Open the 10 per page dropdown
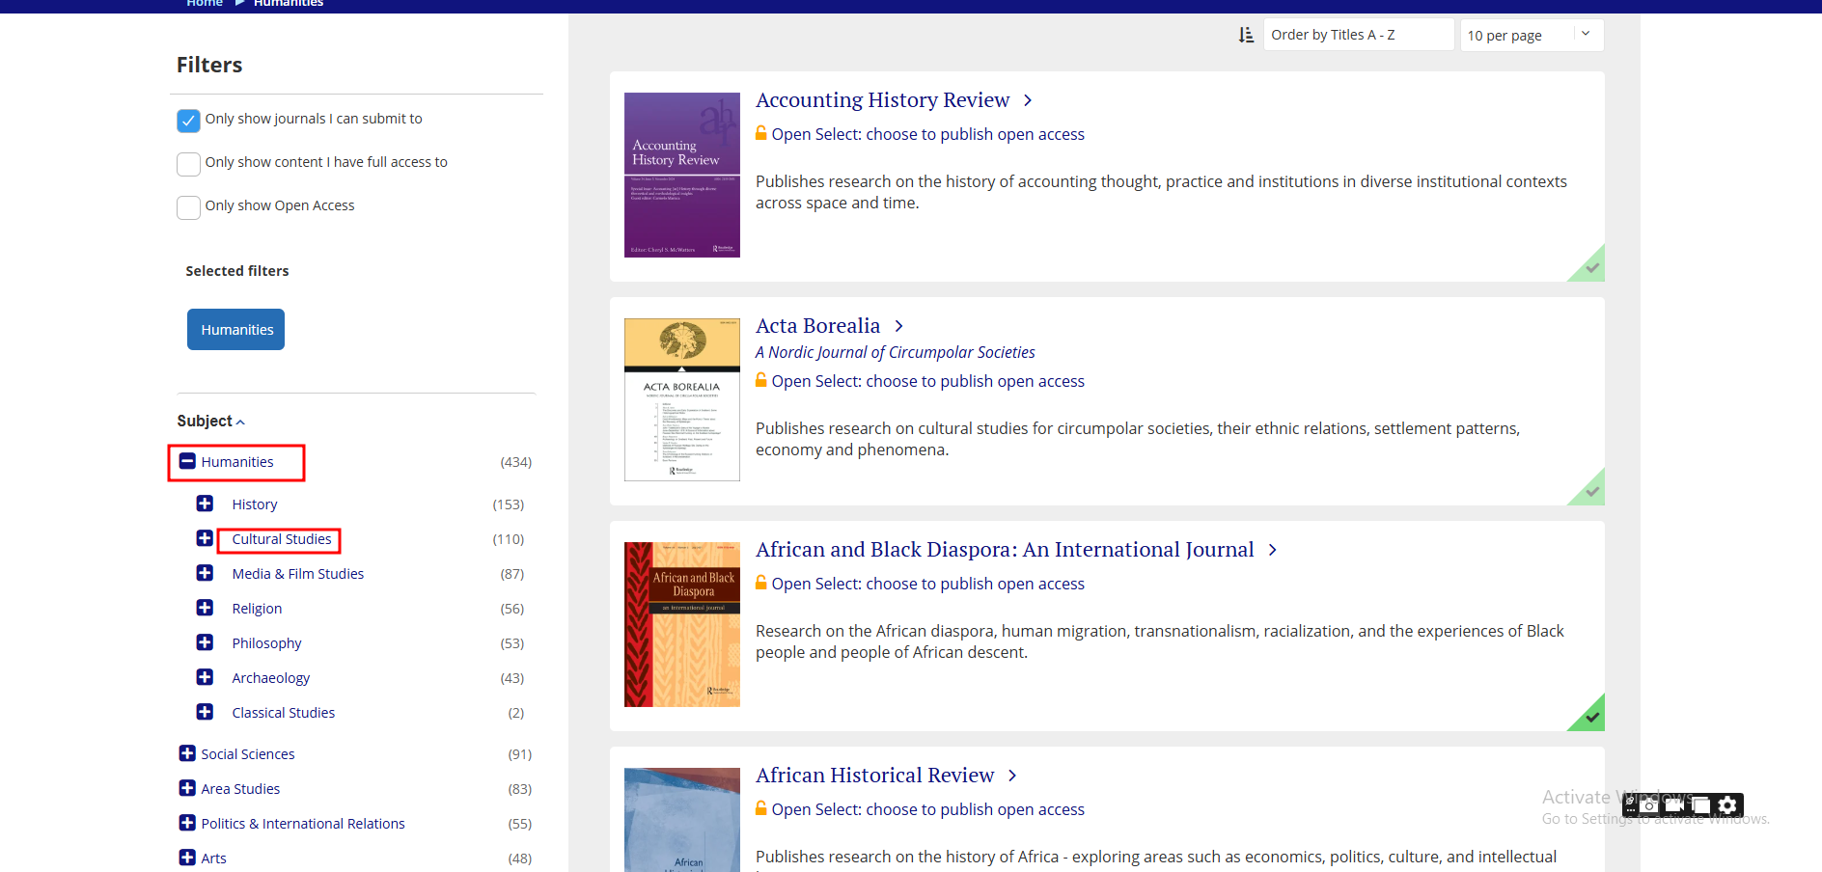Viewport: 1822px width, 872px height. point(1531,35)
